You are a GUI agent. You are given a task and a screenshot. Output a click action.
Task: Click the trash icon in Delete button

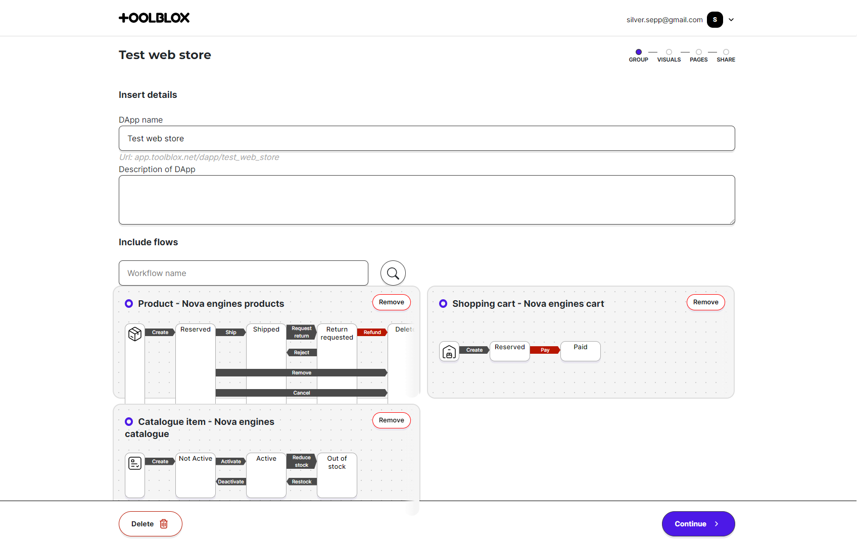(164, 524)
